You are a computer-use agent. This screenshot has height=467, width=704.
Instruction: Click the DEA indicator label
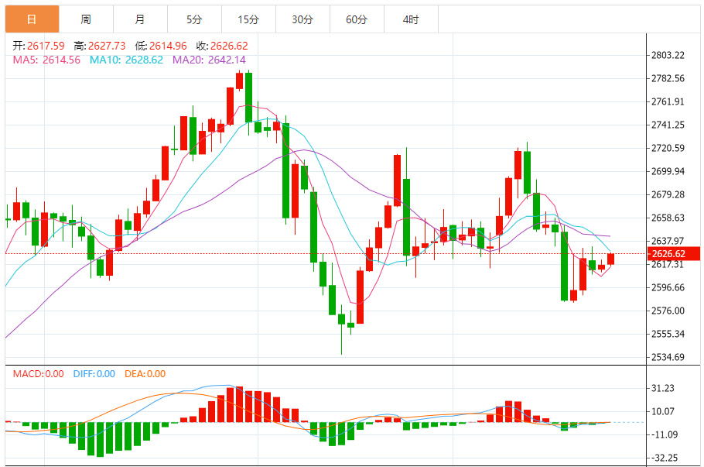pos(145,374)
